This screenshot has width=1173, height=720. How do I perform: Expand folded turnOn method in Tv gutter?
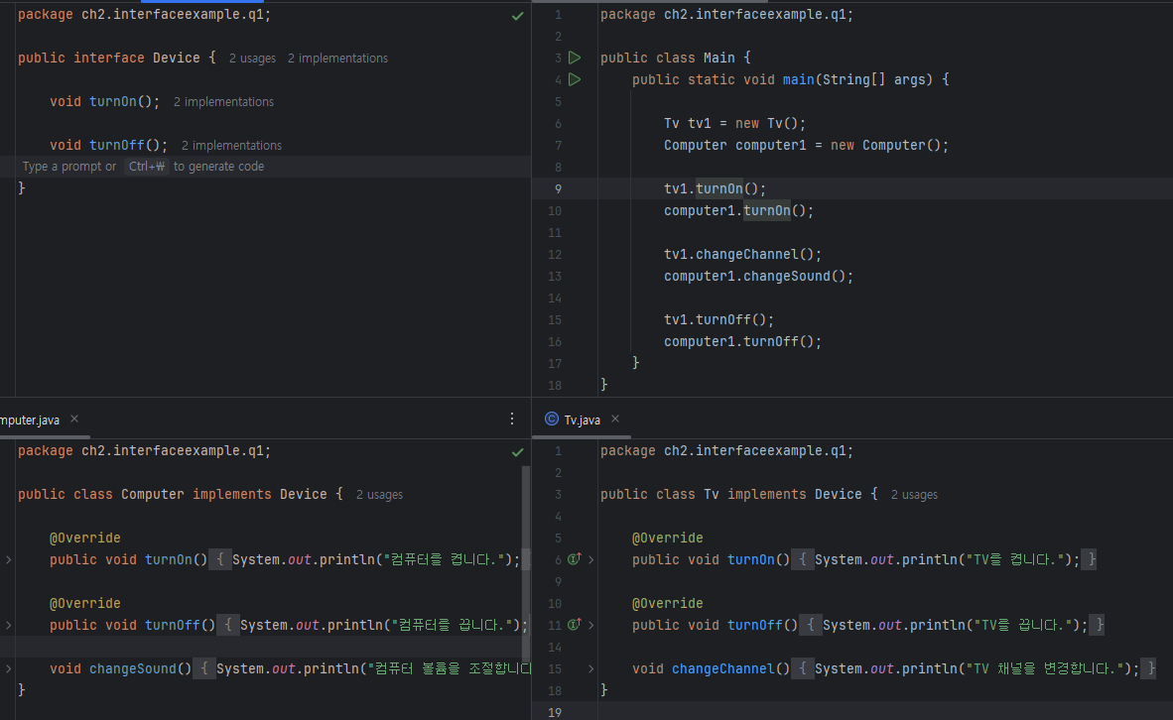tap(591, 559)
